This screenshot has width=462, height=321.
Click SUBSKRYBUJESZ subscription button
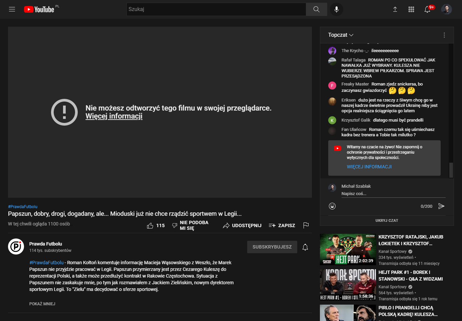coord(272,247)
